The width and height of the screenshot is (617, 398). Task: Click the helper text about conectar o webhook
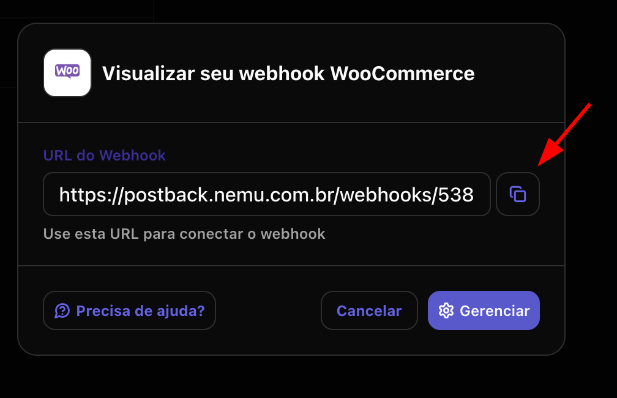pos(184,234)
